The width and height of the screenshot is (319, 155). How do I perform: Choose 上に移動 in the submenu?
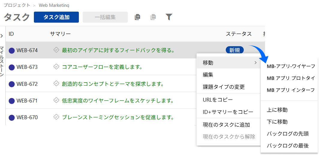(x=277, y=110)
